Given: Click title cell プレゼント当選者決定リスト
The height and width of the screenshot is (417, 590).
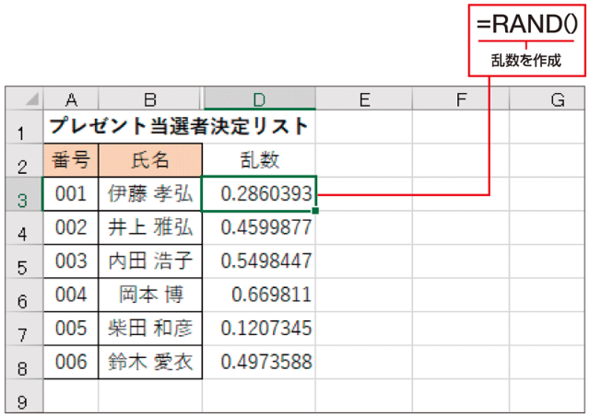Looking at the screenshot, I should [x=179, y=126].
